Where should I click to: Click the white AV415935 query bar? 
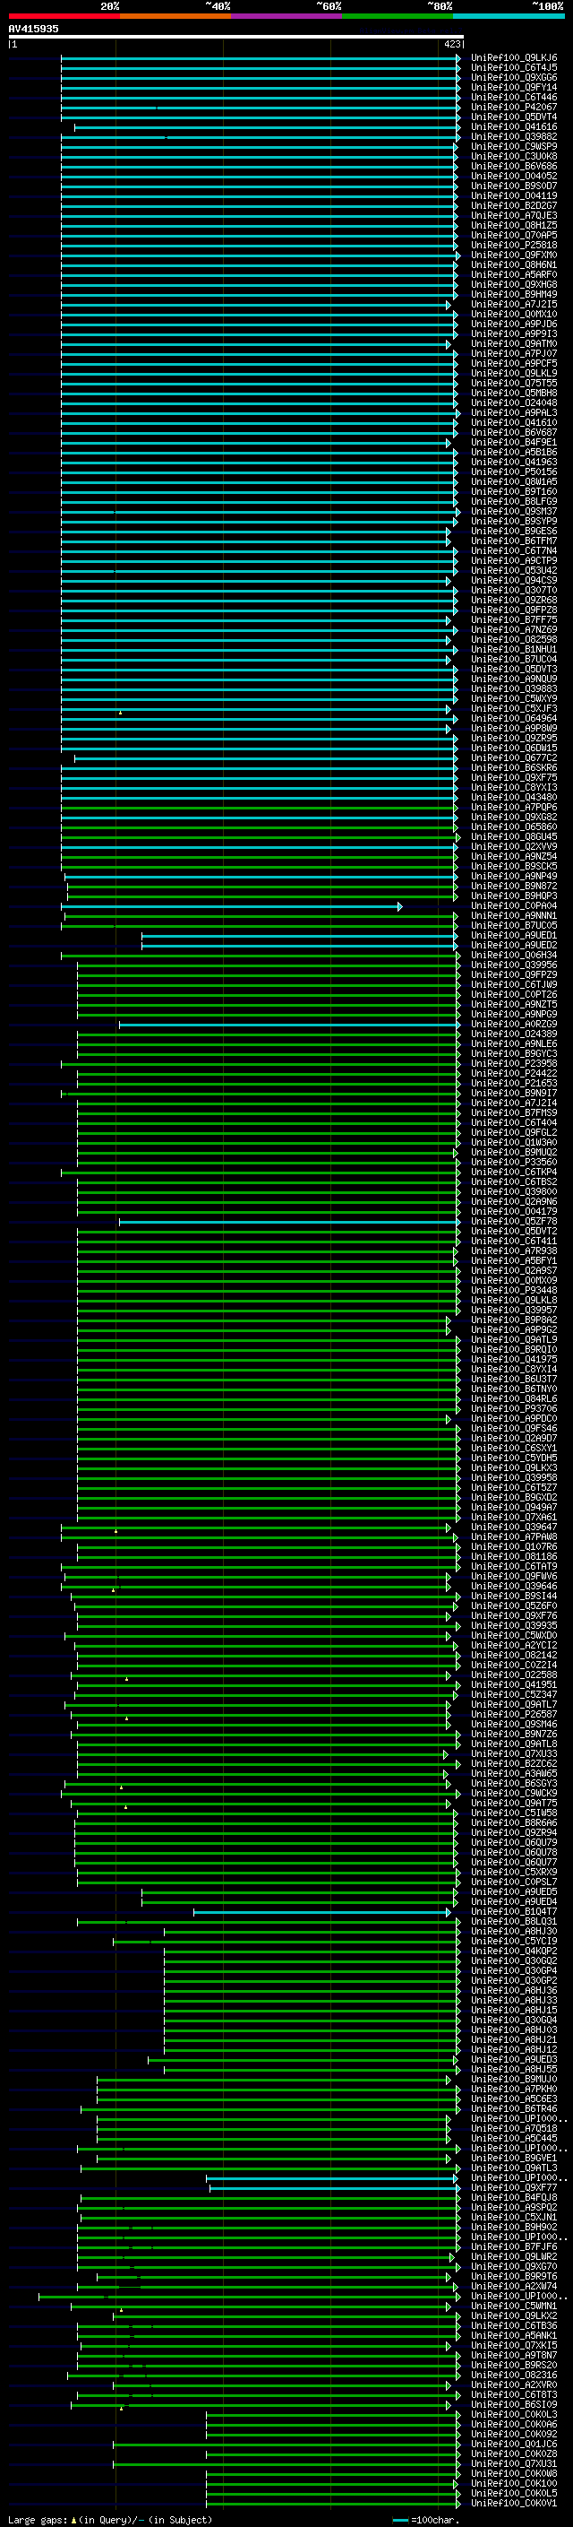pos(236,38)
